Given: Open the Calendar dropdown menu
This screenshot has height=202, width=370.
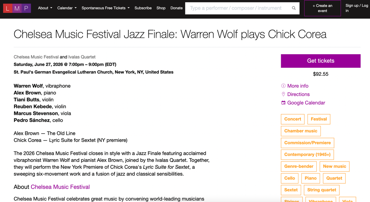Looking at the screenshot, I should pos(67,8).
